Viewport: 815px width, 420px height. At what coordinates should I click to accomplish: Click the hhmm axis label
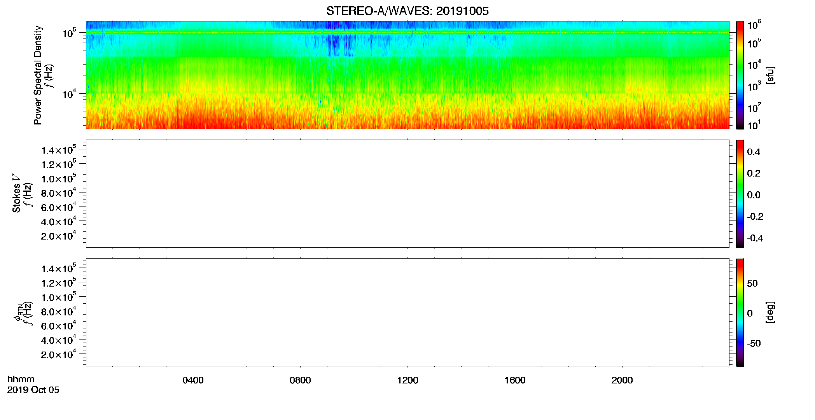[x=21, y=379]
